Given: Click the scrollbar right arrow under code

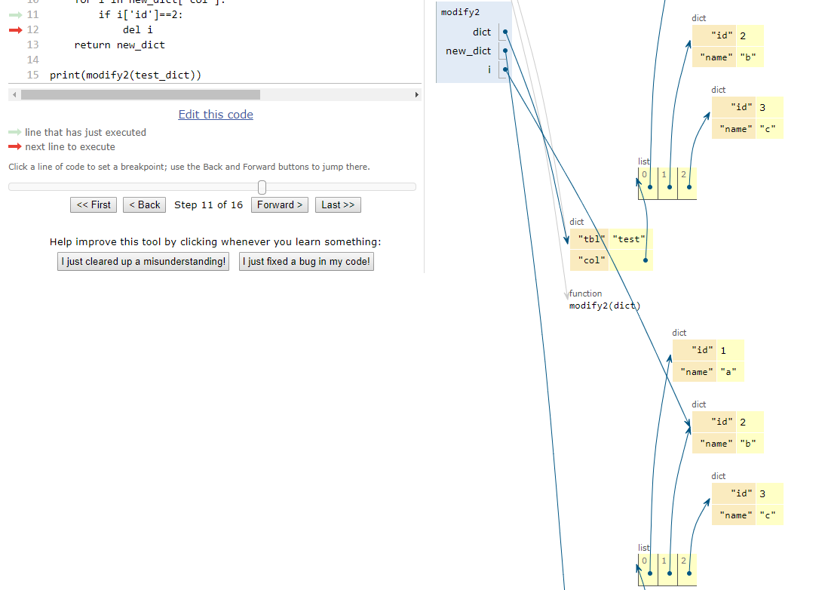Looking at the screenshot, I should [x=417, y=95].
